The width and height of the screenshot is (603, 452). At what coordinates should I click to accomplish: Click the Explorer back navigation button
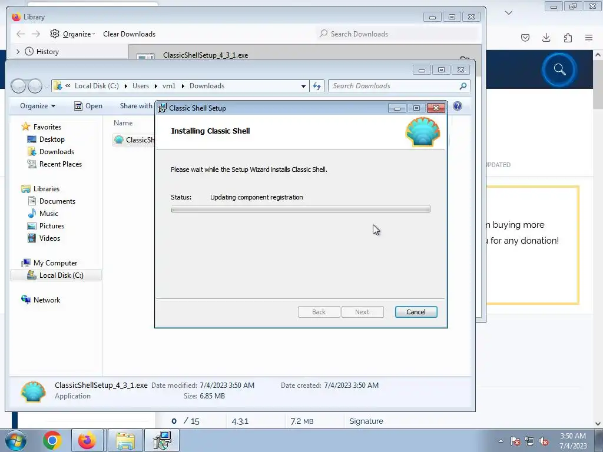pyautogui.click(x=18, y=86)
